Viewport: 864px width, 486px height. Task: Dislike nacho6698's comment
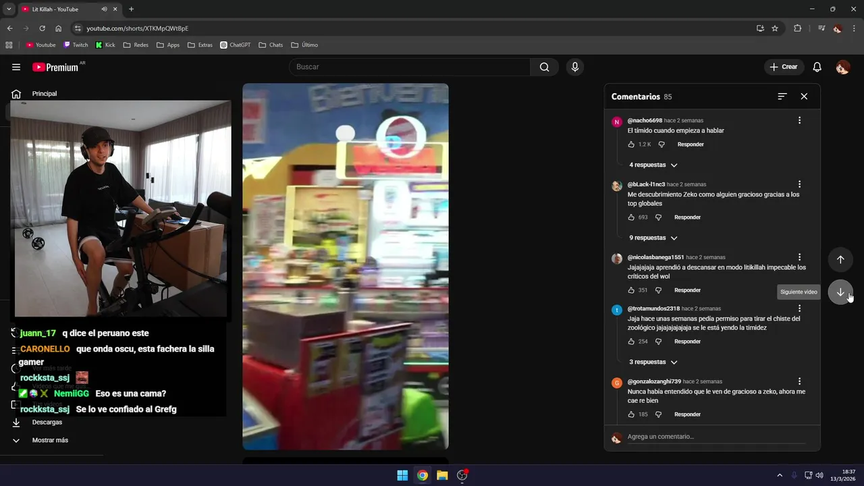(x=661, y=144)
